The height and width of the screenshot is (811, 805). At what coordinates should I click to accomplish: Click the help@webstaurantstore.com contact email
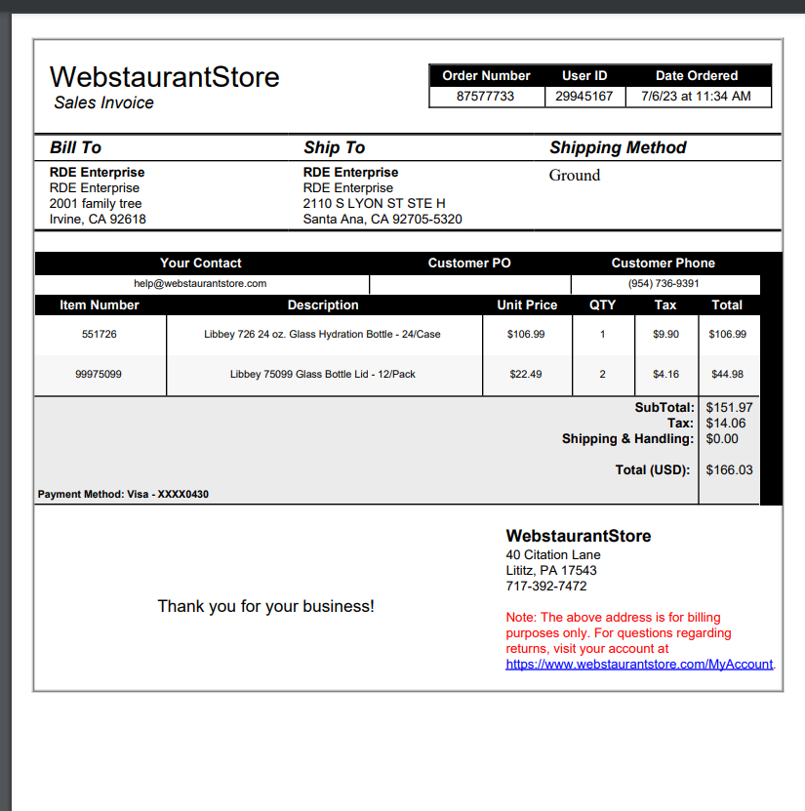200,283
